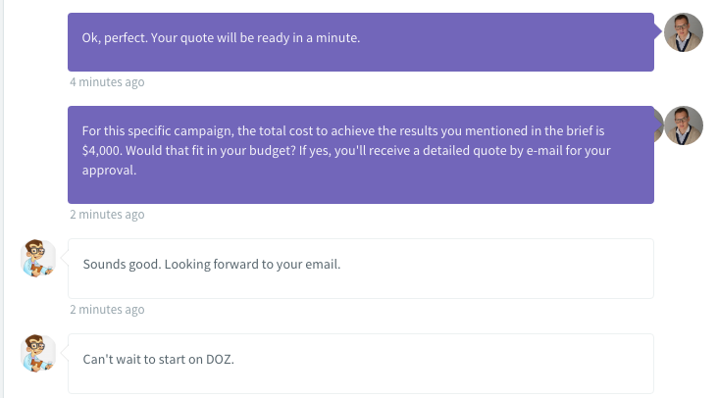Click the customer avatar beside "Can't wait" message
Image resolution: width=717 pixels, height=398 pixels.
(38, 353)
